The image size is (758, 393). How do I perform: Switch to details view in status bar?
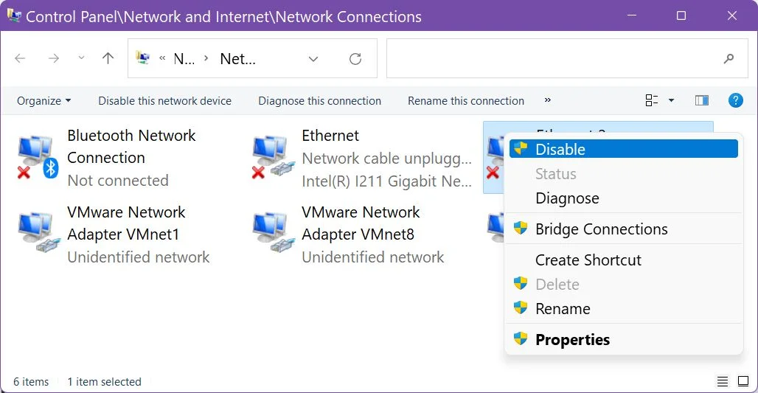click(x=722, y=381)
